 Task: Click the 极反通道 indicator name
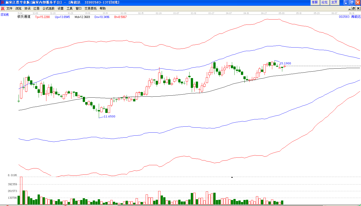click(x=24, y=17)
